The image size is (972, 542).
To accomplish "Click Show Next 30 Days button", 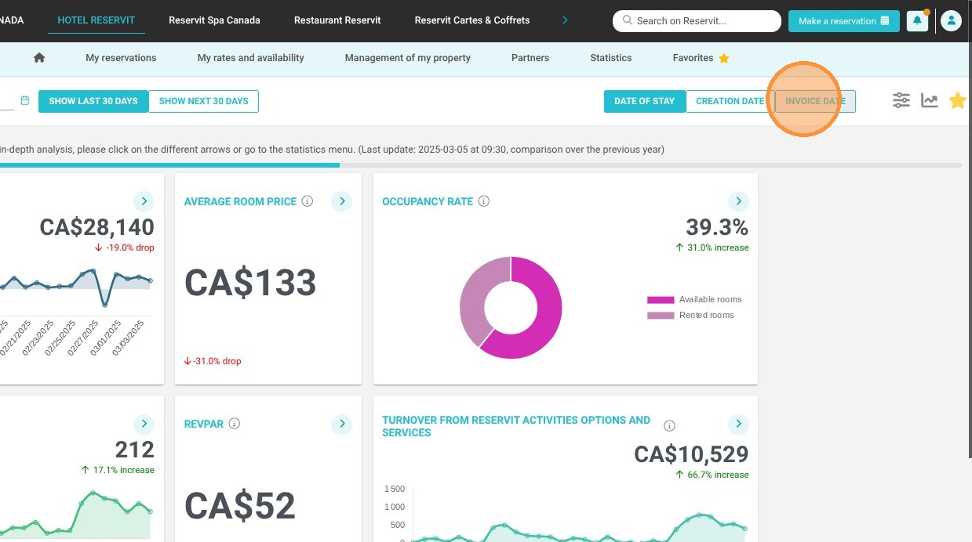I will (x=204, y=101).
